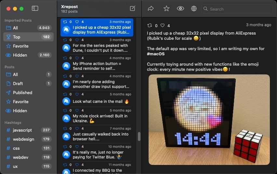Compose a new post

point(132,8)
